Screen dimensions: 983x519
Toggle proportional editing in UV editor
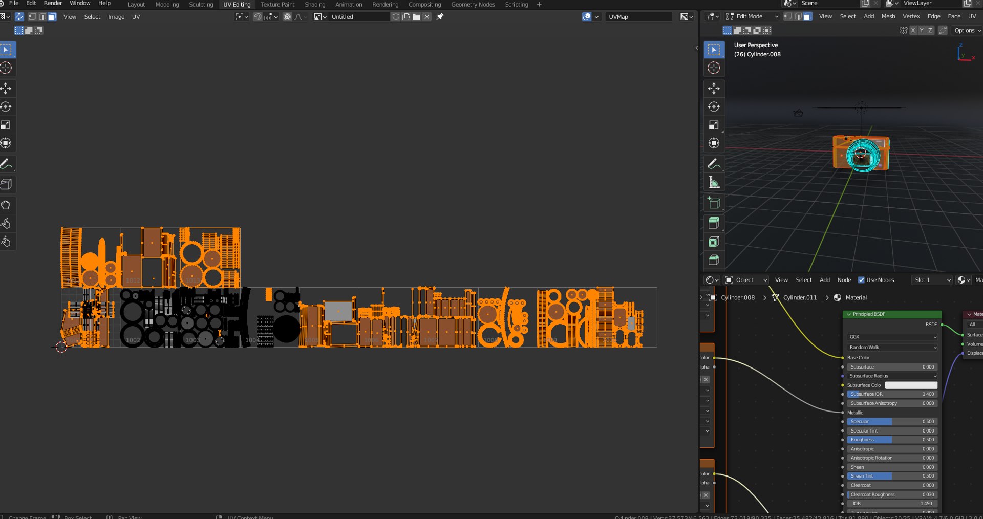click(x=287, y=17)
